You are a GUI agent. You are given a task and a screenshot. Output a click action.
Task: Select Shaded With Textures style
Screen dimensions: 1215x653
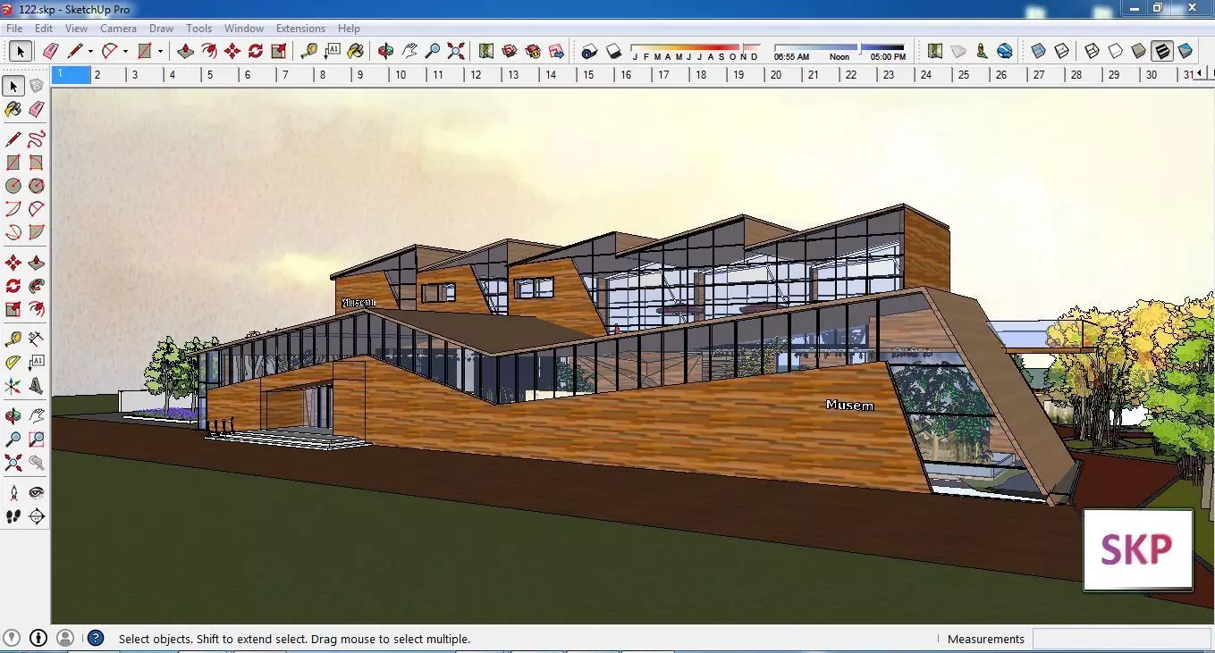pyautogui.click(x=1162, y=51)
